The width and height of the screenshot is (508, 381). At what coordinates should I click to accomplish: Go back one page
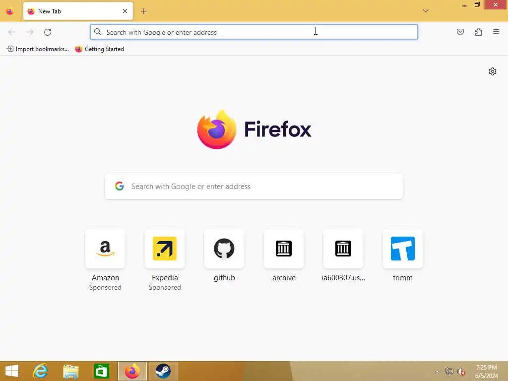pyautogui.click(x=12, y=32)
